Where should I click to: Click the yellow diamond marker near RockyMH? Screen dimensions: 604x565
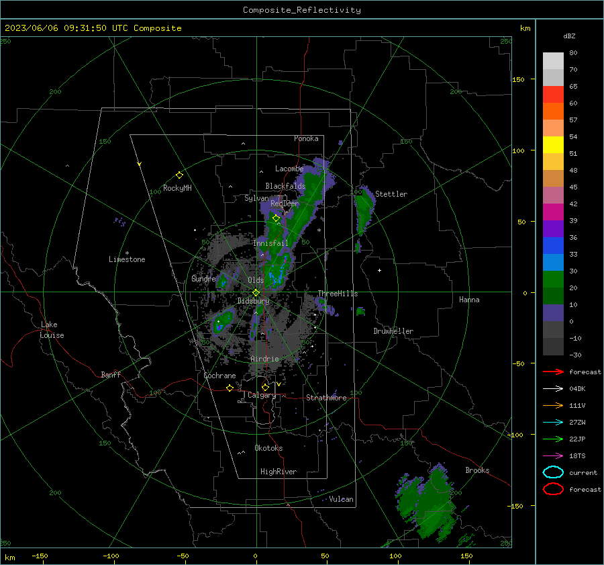[x=179, y=175]
